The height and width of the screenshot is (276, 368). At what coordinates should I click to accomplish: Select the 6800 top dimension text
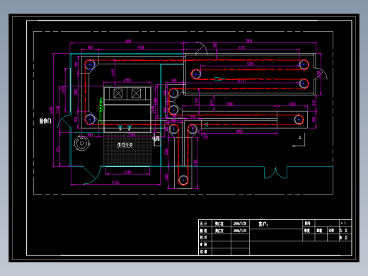pos(128,41)
